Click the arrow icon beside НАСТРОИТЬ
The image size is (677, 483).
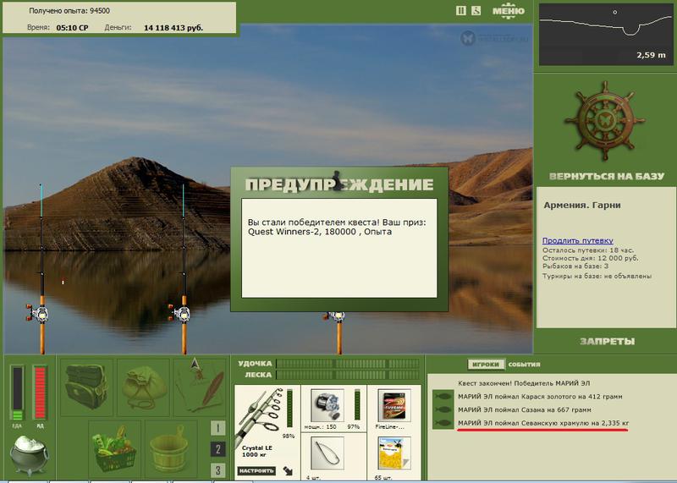(288, 470)
